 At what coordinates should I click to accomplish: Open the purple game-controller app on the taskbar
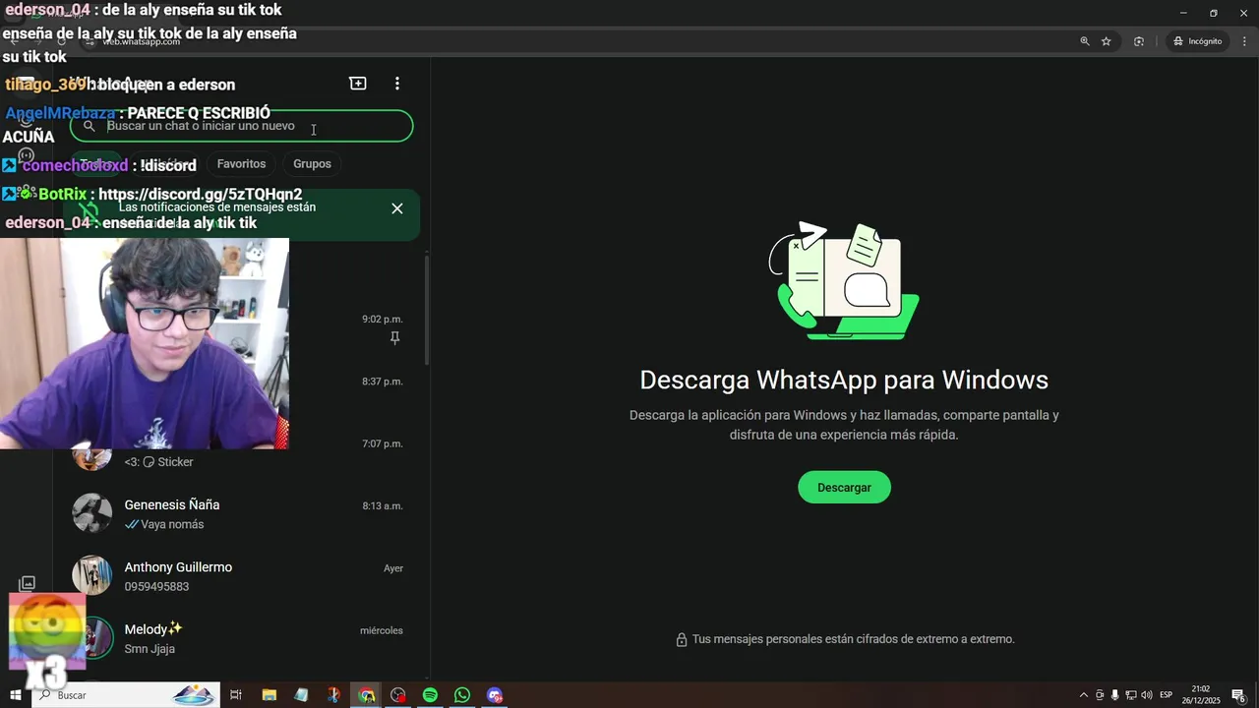click(495, 695)
